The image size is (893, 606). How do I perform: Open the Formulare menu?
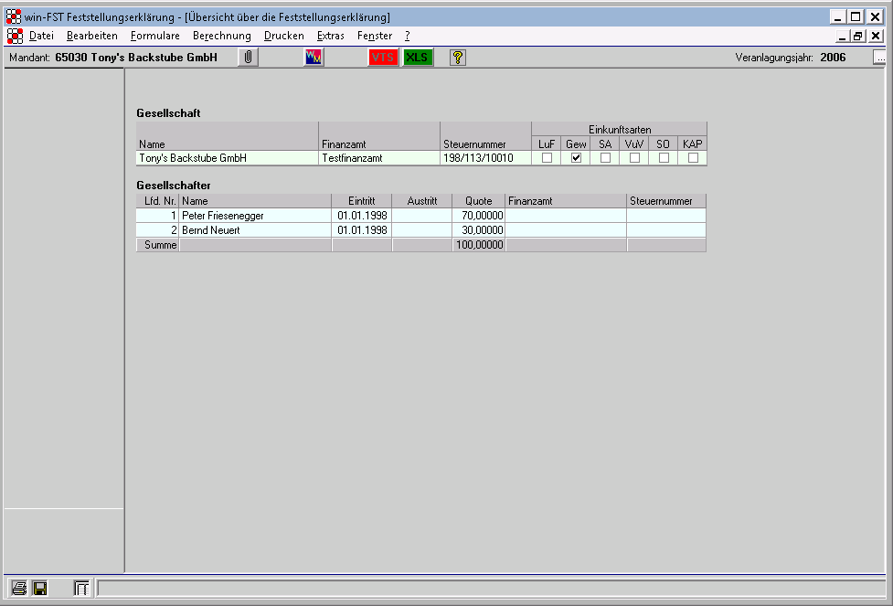(x=154, y=36)
